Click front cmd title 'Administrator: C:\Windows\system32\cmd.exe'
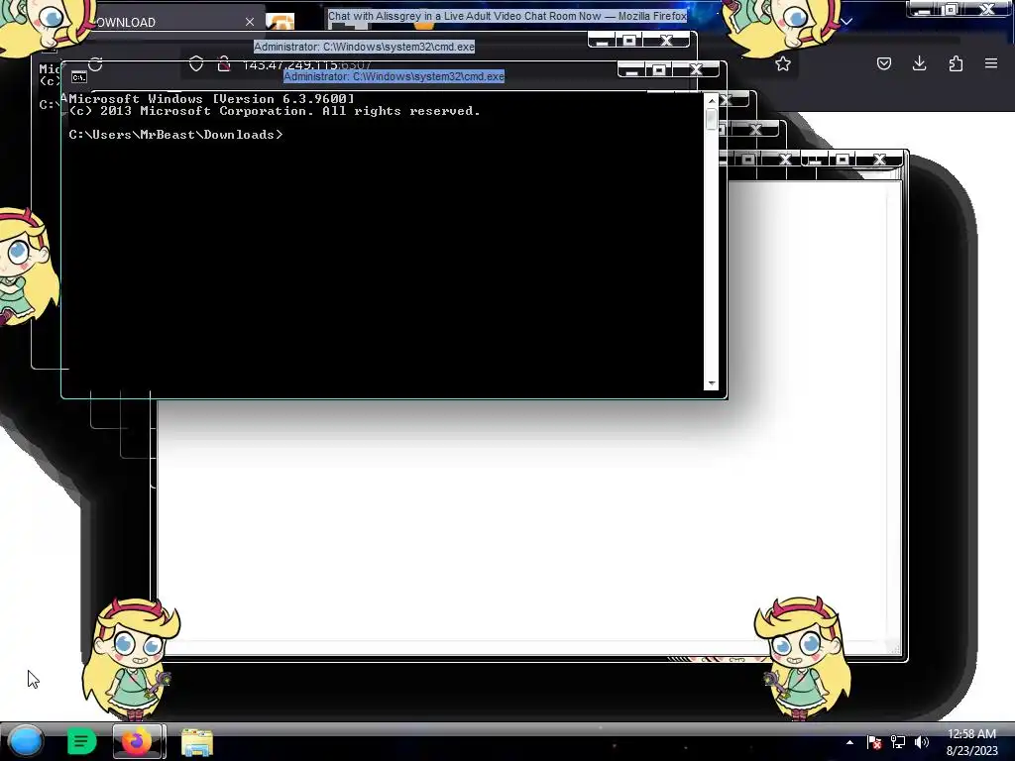 (x=394, y=76)
